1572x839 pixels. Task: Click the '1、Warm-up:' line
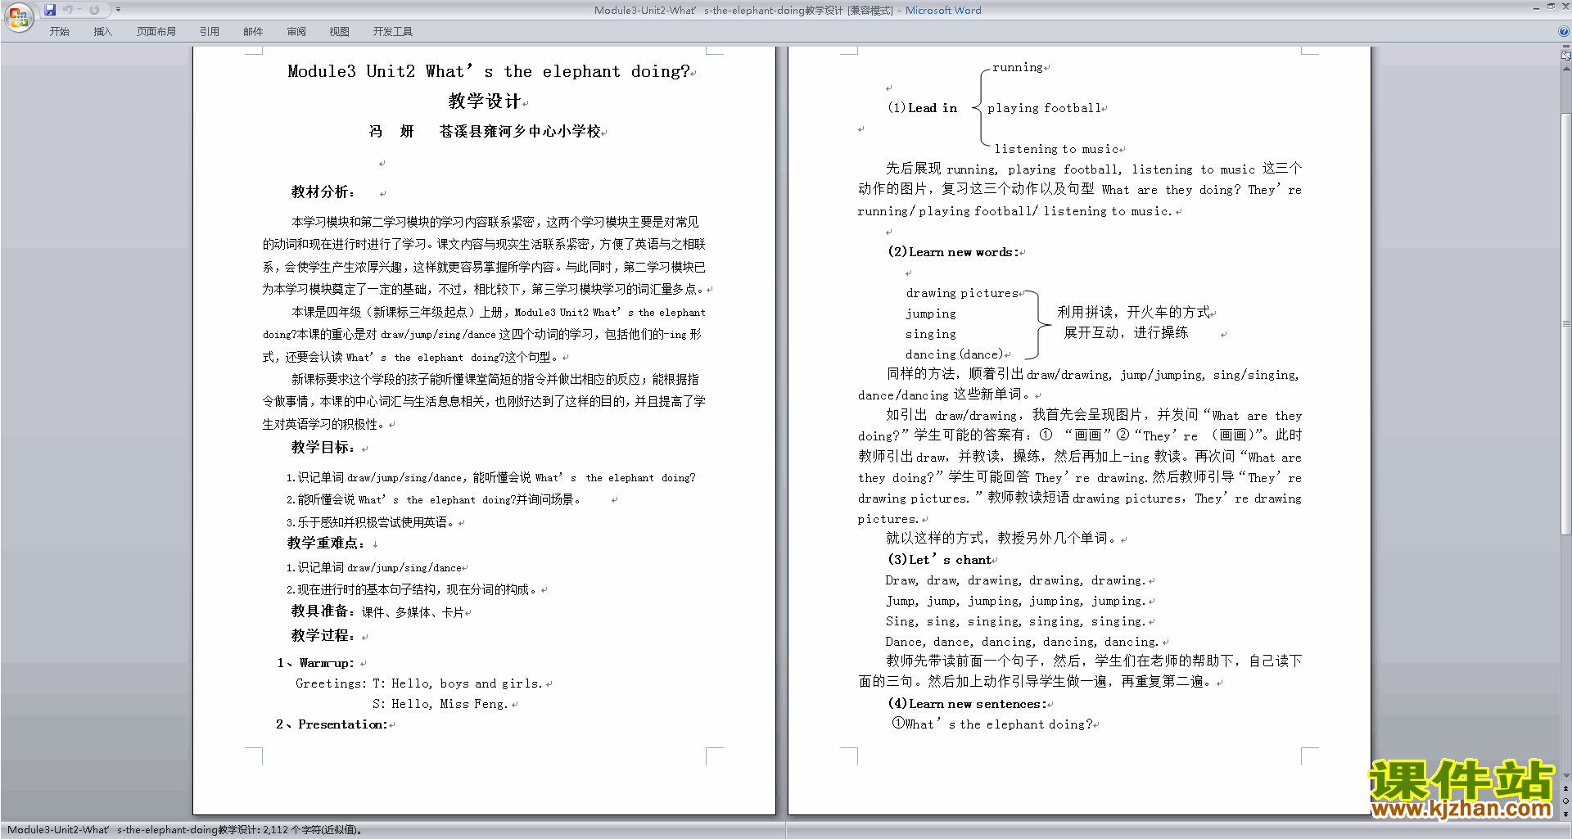tap(315, 663)
